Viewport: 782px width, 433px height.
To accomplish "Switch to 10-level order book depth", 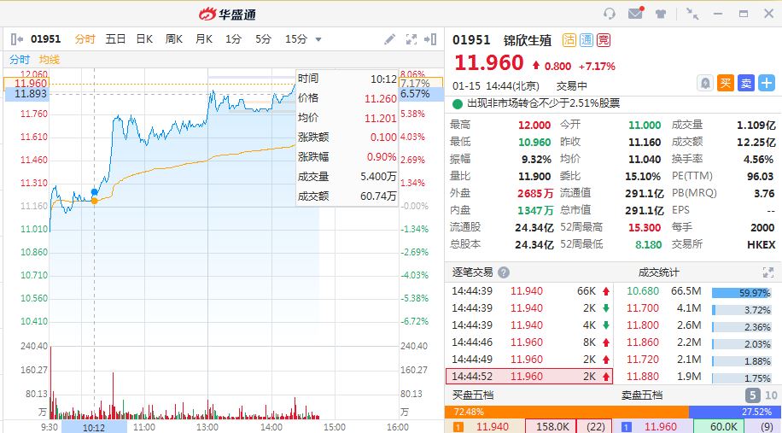I will coord(771,395).
